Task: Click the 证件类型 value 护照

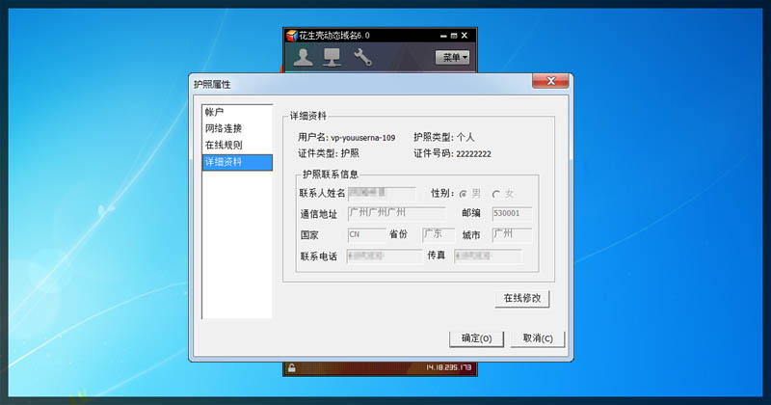Action: tap(350, 153)
